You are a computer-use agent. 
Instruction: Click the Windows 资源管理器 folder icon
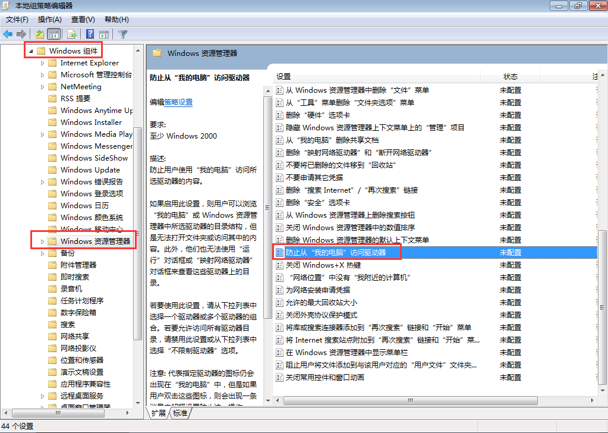coord(52,240)
